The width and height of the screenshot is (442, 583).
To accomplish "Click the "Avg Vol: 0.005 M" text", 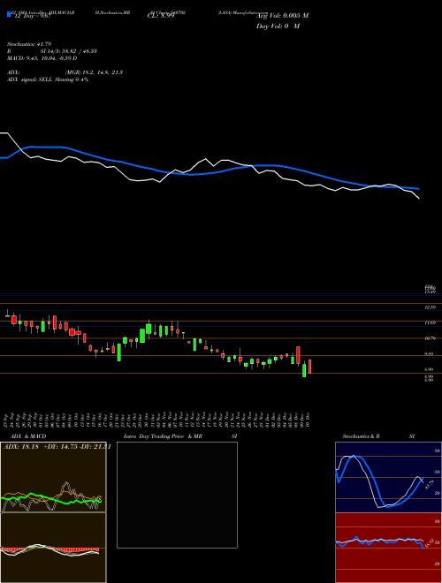I will (282, 16).
